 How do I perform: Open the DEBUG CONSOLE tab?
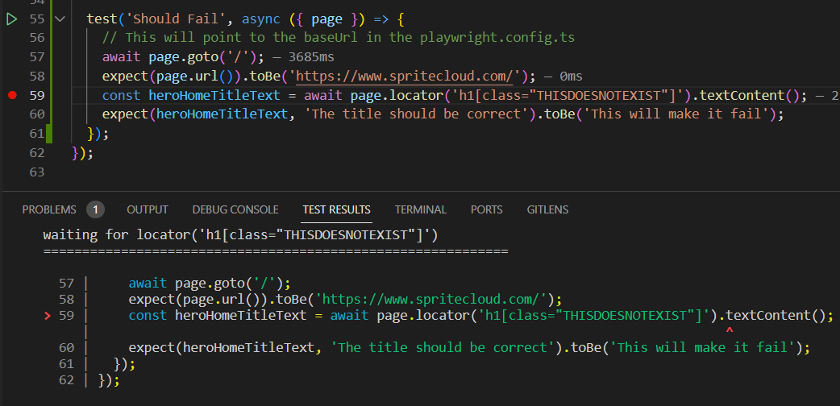point(235,209)
